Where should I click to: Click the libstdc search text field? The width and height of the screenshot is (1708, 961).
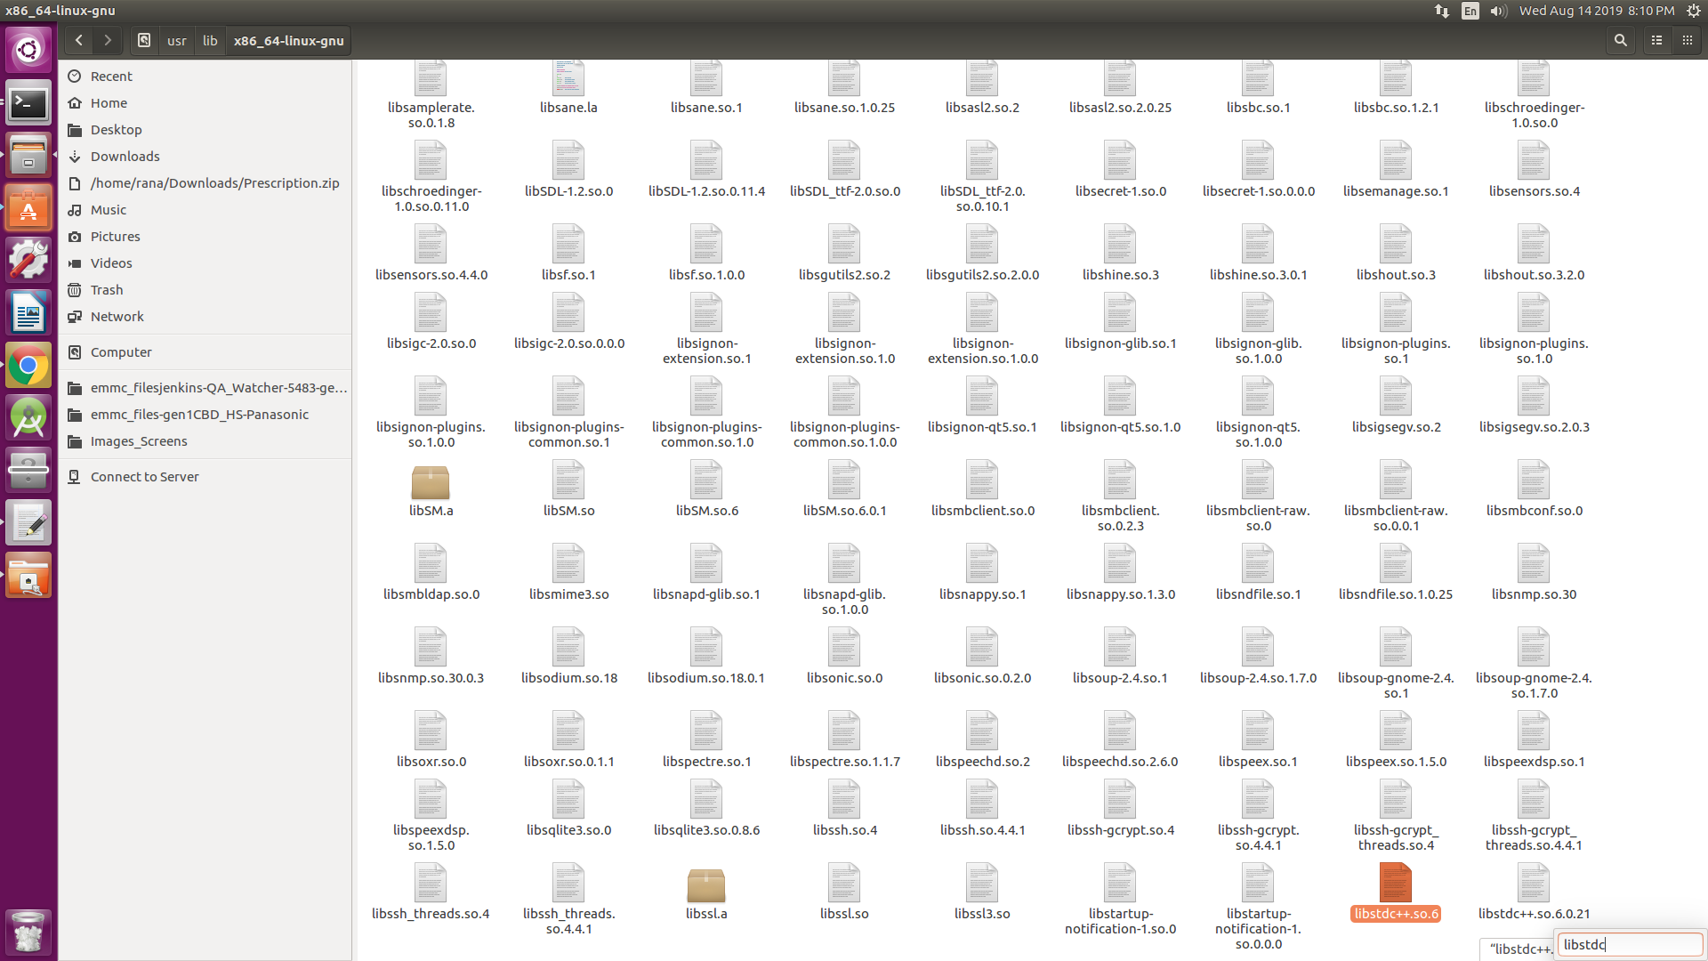point(1628,945)
